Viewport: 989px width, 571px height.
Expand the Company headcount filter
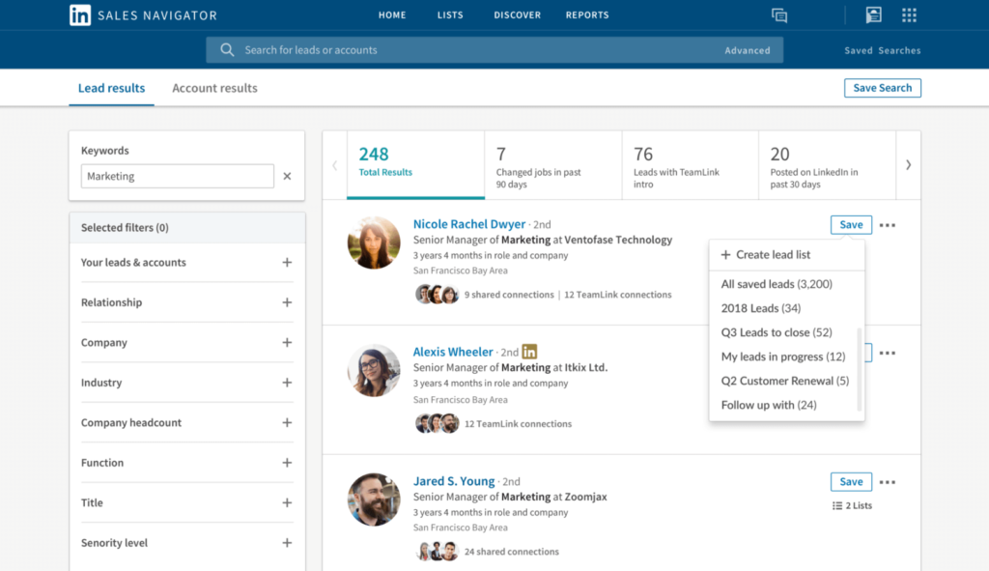287,423
